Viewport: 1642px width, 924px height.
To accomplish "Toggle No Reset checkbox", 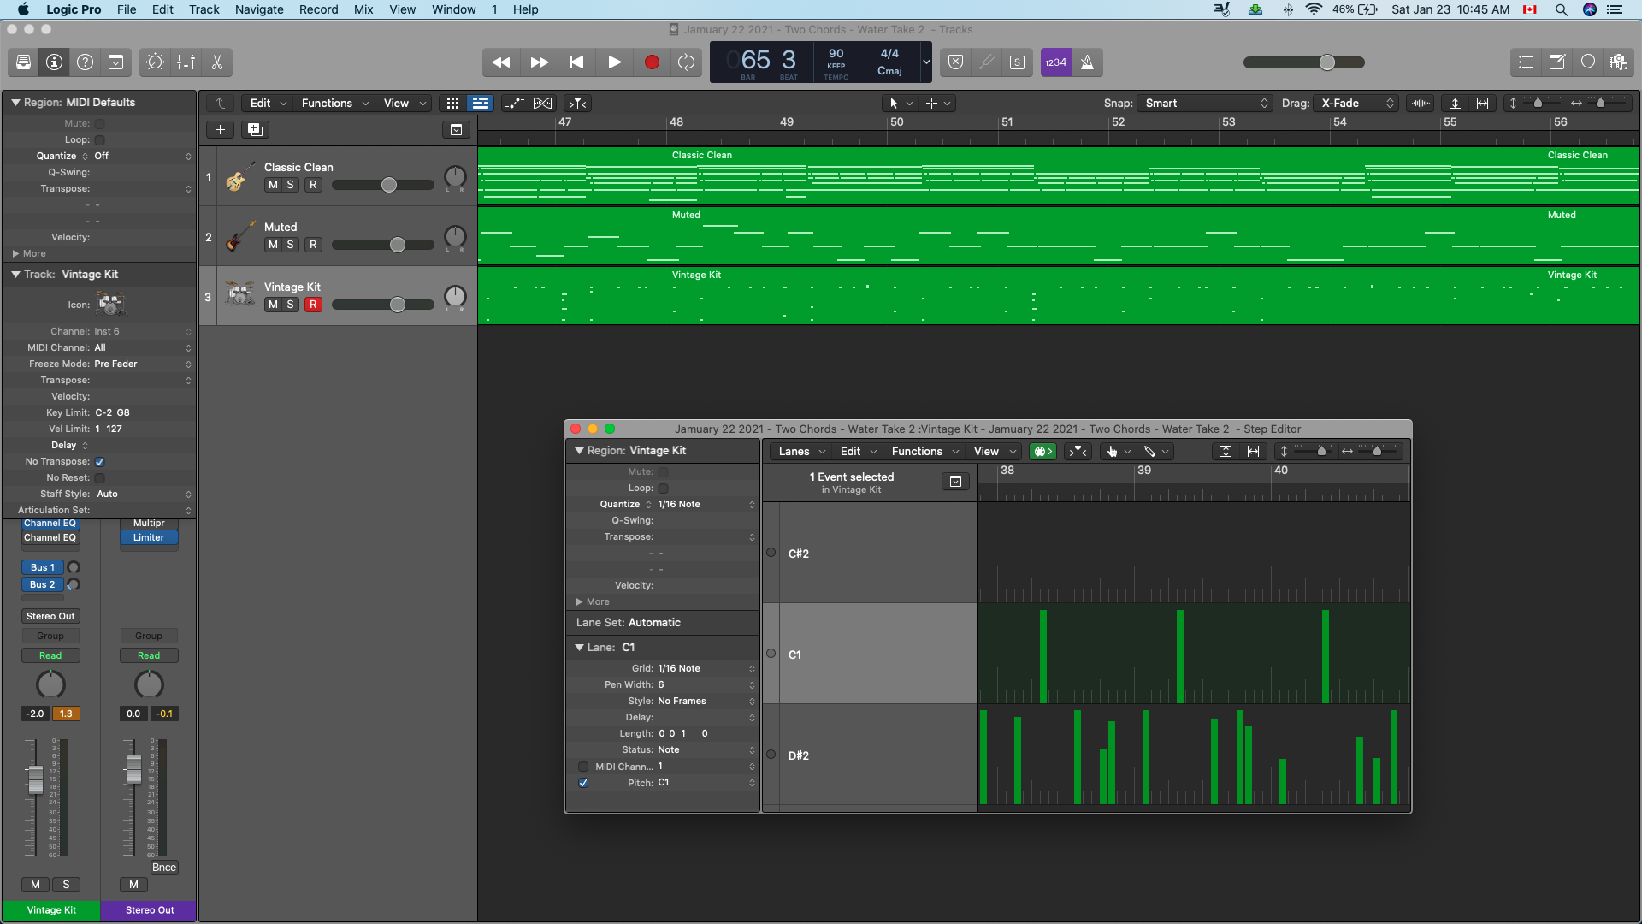I will point(99,478).
